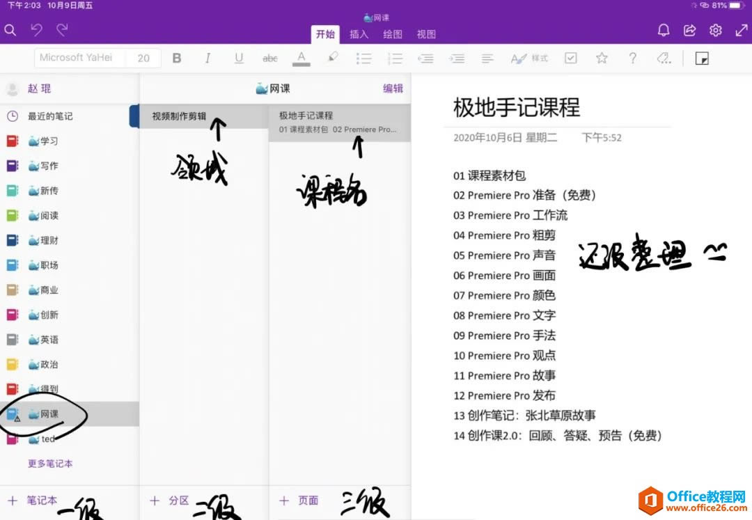Create a new page with + 页面

(299, 501)
